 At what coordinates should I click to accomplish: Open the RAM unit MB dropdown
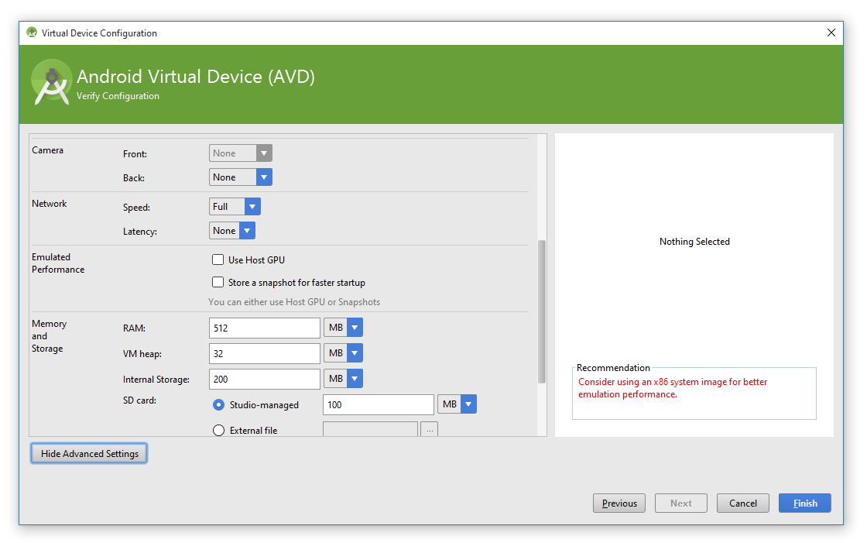point(344,327)
